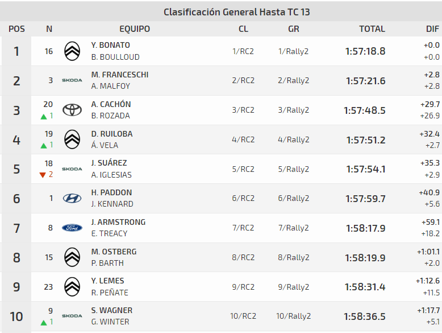The width and height of the screenshot is (442, 333).
Task: Click the red down arrow under number 18
Action: 43,175
